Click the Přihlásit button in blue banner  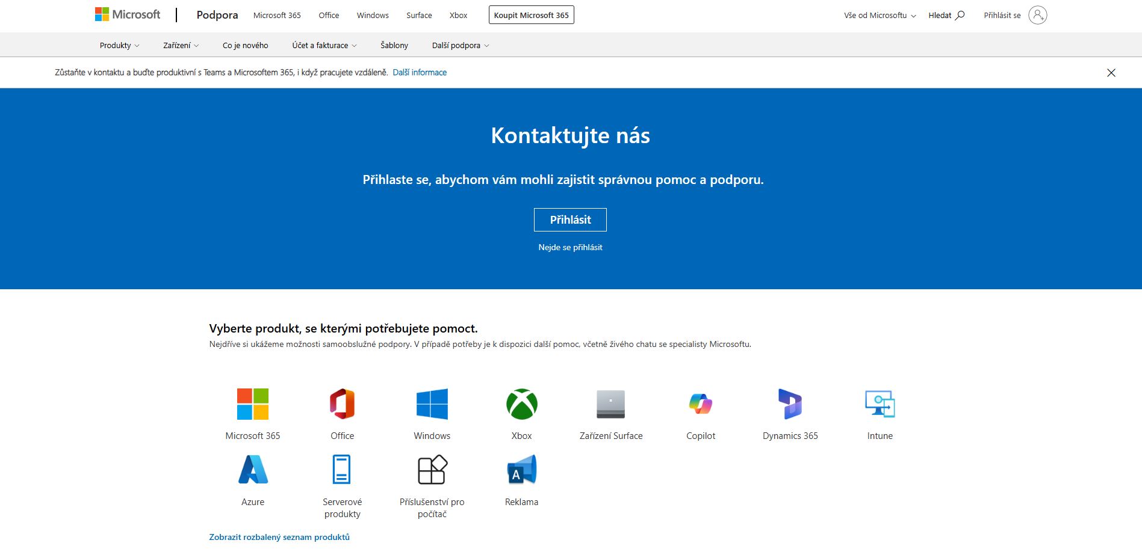point(570,219)
